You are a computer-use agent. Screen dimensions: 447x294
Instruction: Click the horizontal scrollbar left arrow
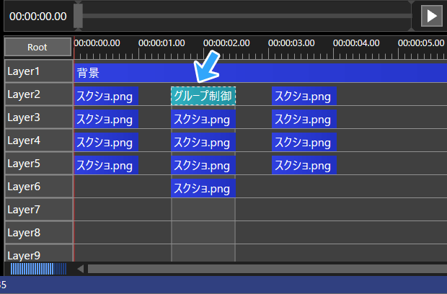(x=81, y=269)
